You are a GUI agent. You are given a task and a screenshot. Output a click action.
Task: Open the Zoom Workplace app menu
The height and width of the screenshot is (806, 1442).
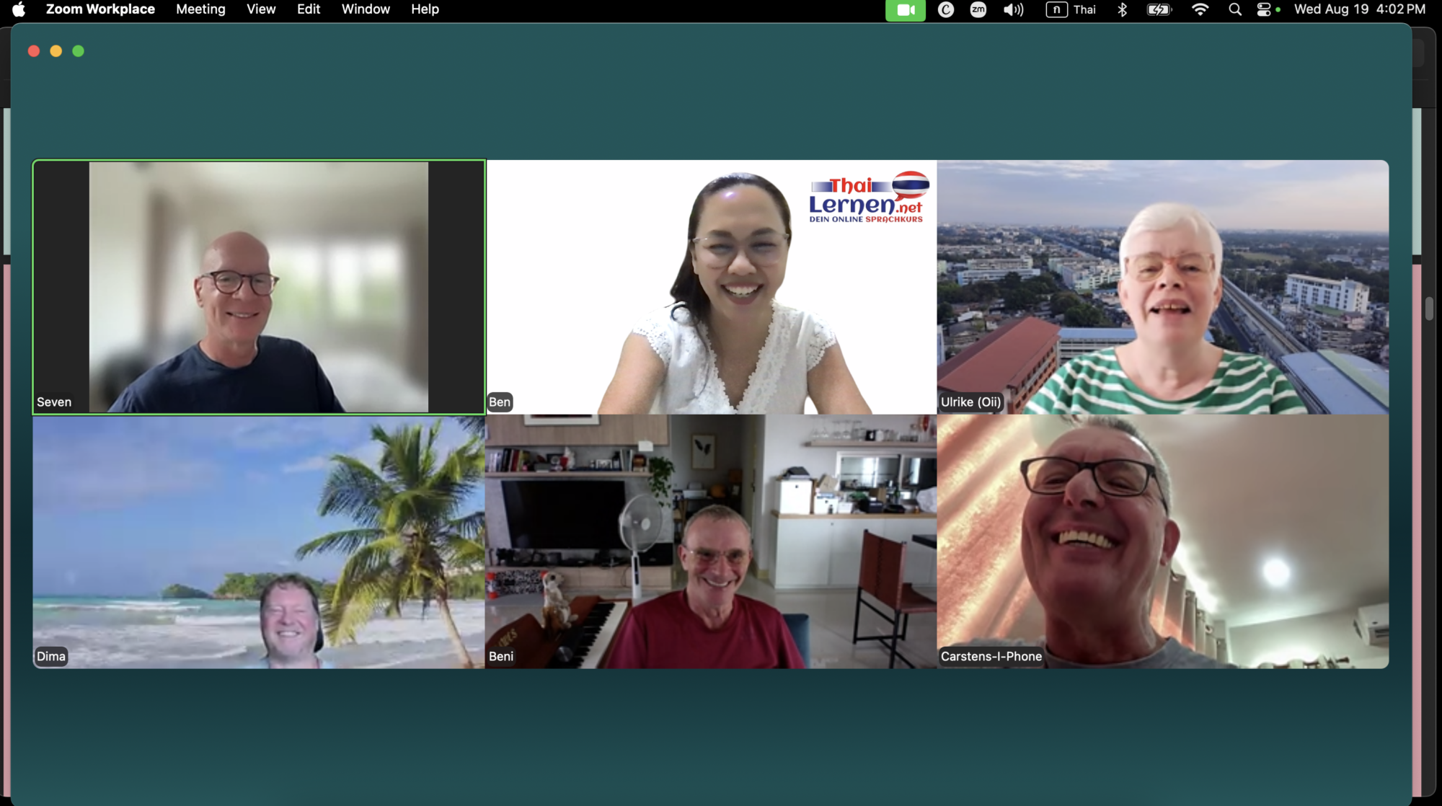click(100, 9)
